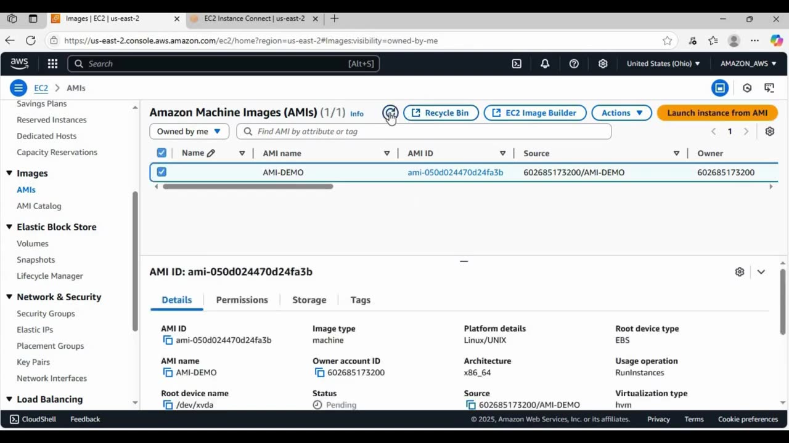Switch to the Tags tab
This screenshot has width=789, height=443.
(361, 300)
